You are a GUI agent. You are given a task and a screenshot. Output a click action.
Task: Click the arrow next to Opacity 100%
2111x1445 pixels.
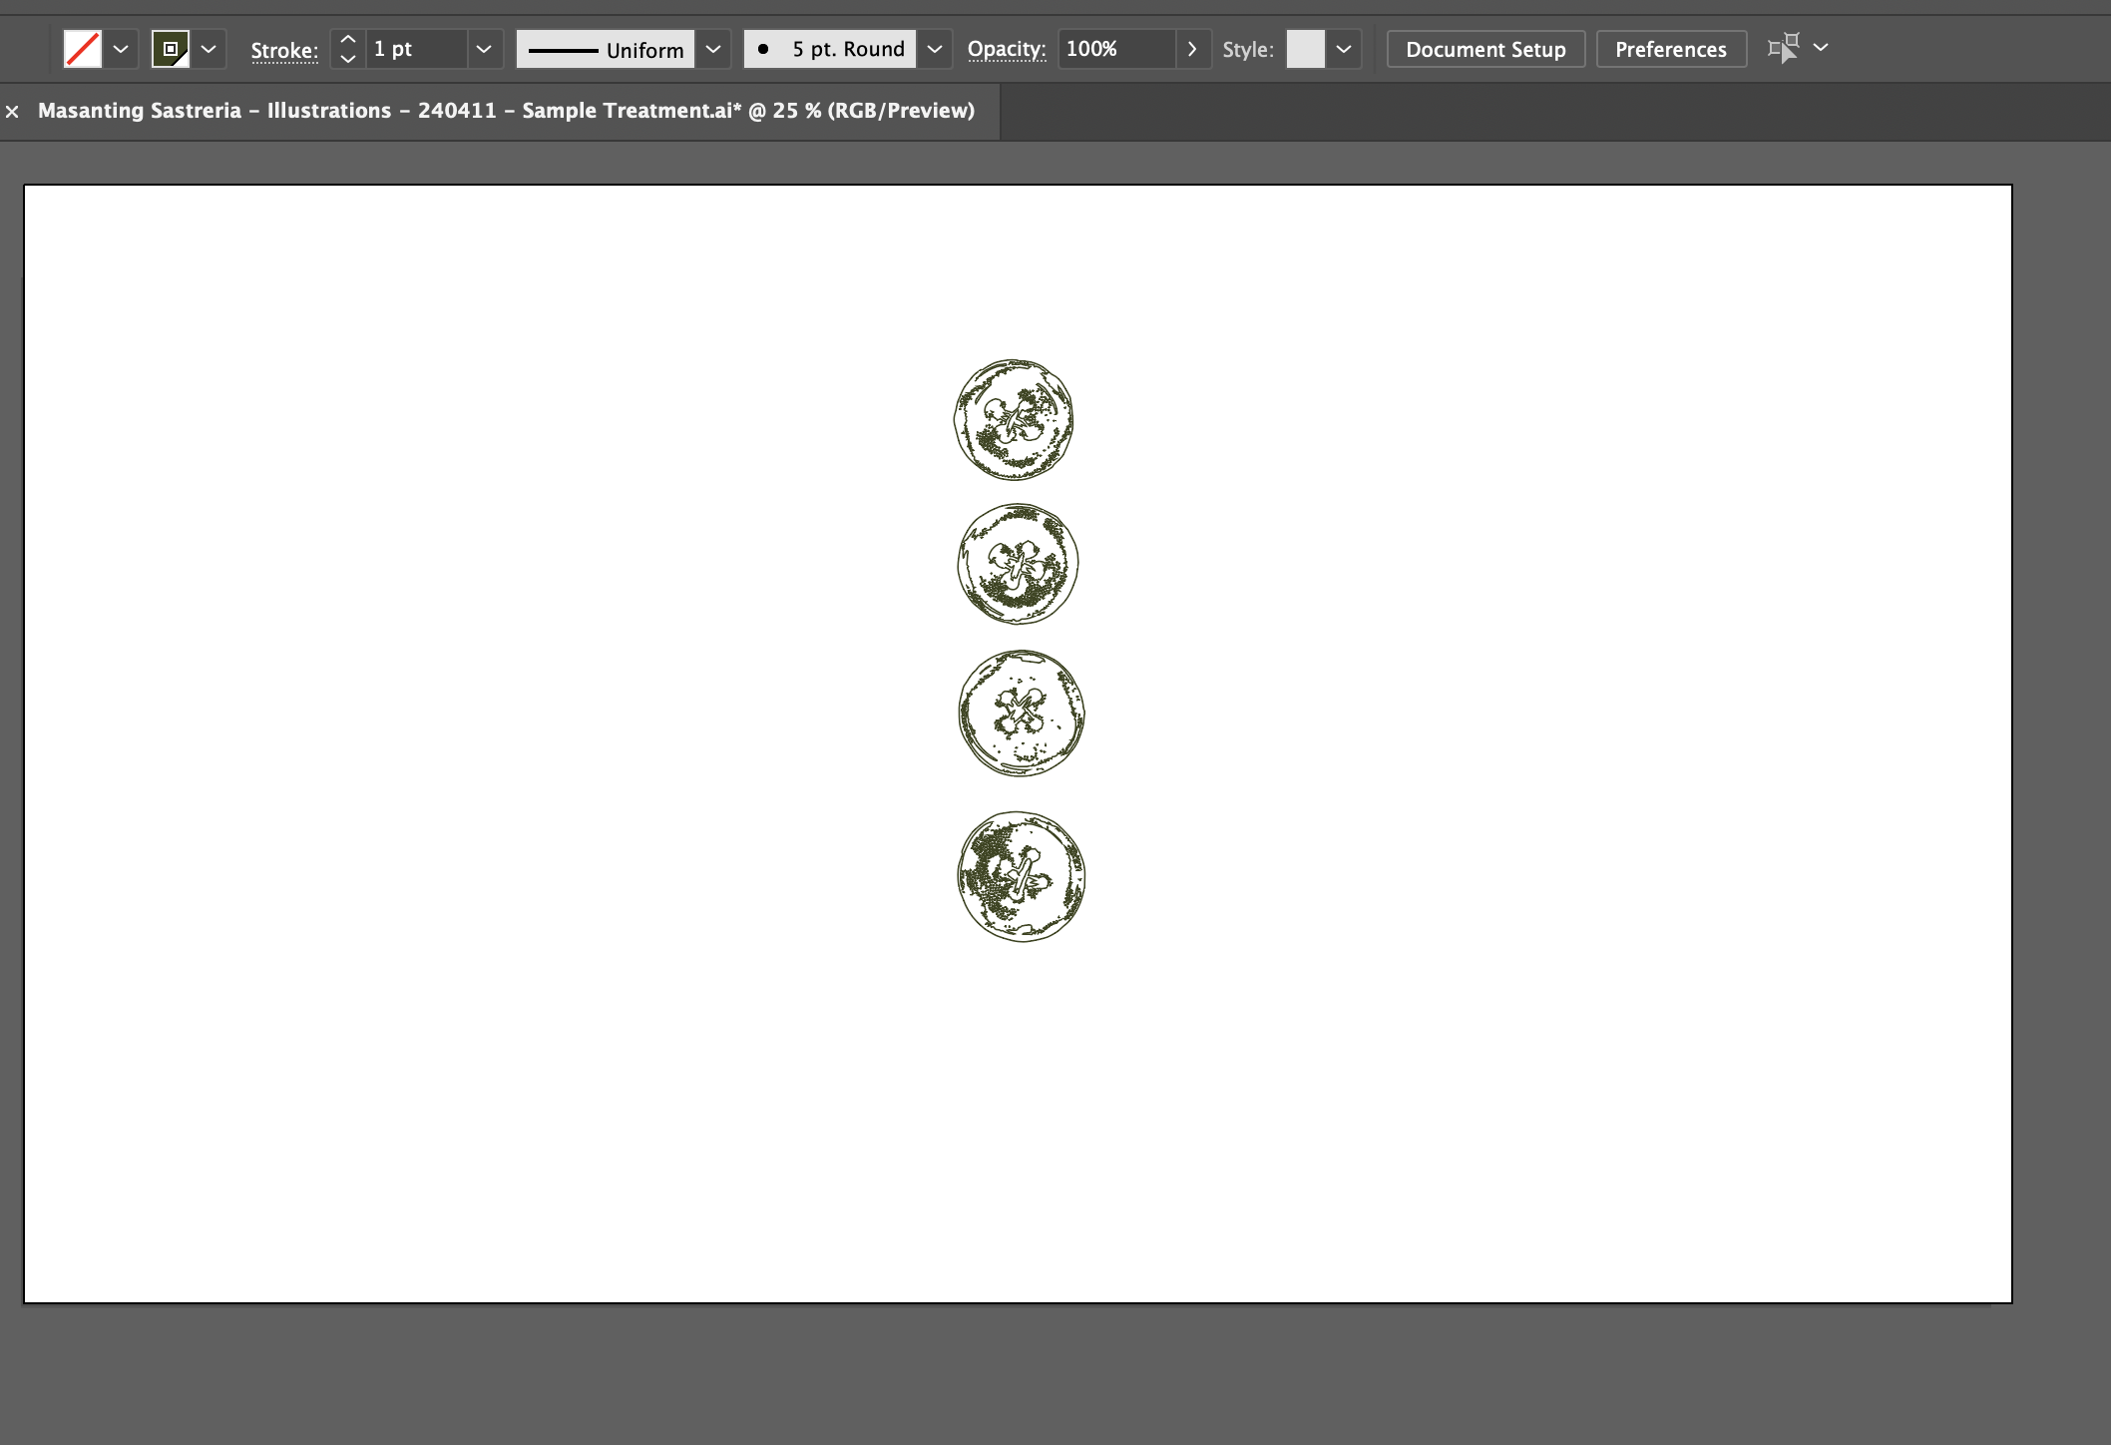point(1193,48)
